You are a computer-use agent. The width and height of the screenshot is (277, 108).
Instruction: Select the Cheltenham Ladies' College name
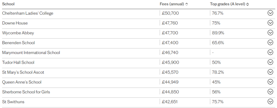tap(27, 13)
